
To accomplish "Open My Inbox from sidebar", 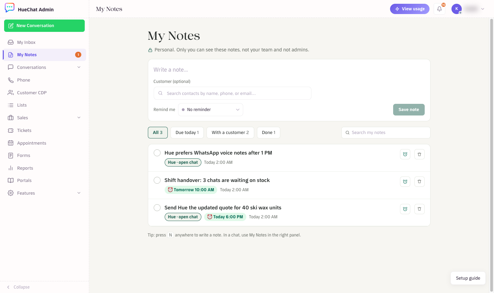I will click(x=44, y=42).
